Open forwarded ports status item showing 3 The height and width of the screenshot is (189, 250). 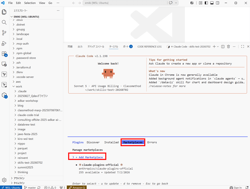pyautogui.click(x=62, y=187)
